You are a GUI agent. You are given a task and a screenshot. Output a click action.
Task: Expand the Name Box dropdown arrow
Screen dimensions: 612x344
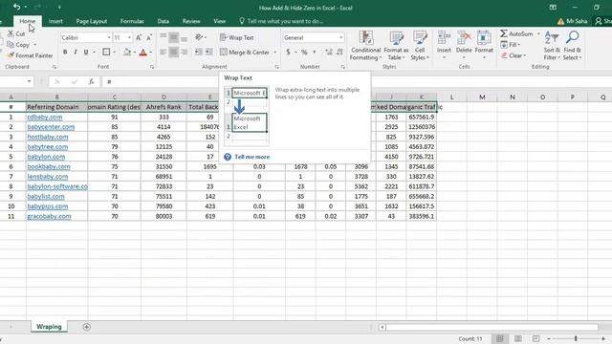(30, 81)
